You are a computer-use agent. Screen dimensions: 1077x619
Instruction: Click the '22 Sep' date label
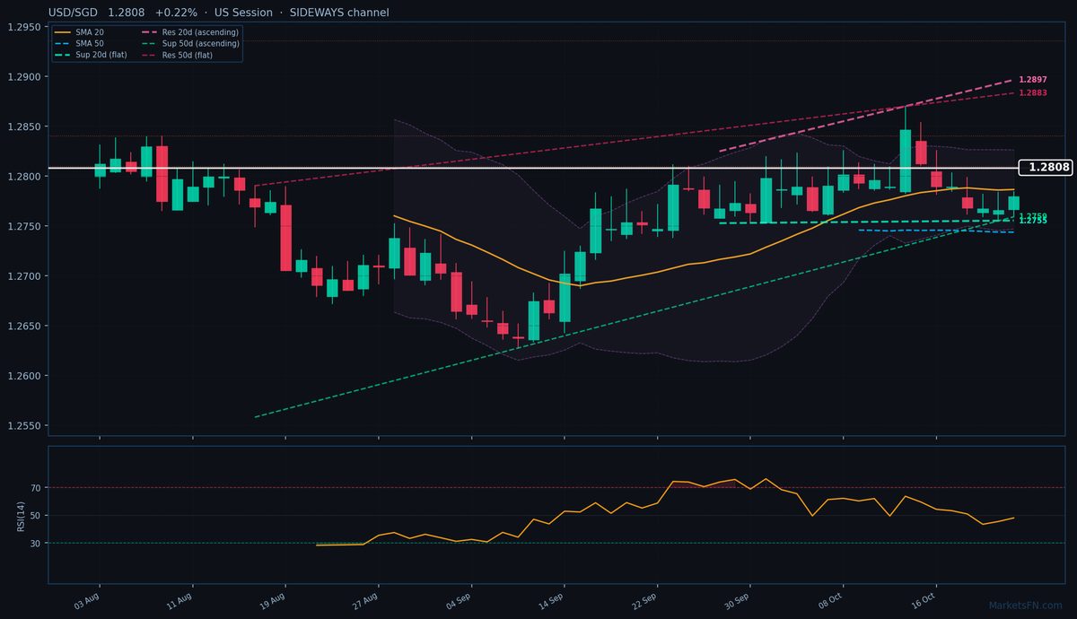pos(644,600)
